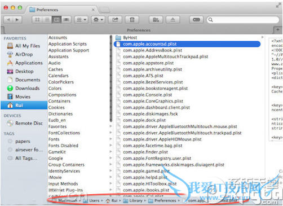Switch to Cover Flow view
The width and height of the screenshot is (283, 206).
67,20
